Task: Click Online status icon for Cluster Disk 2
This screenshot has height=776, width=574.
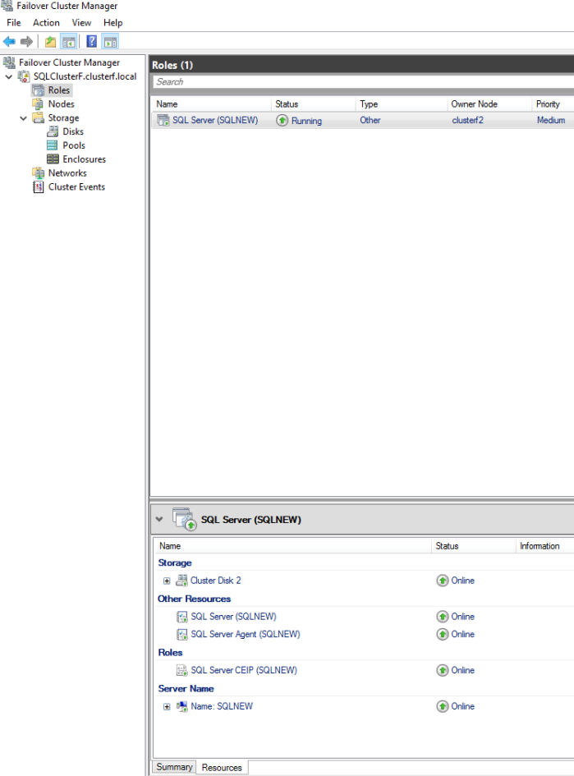Action: click(x=443, y=581)
